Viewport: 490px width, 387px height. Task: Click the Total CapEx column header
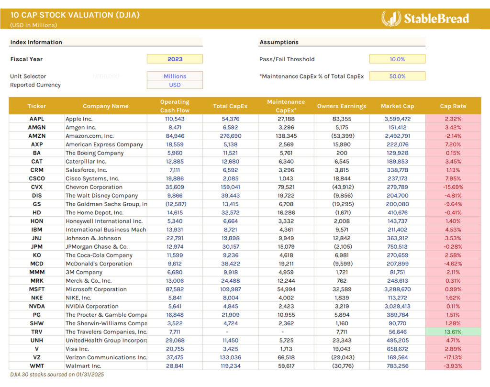pyautogui.click(x=230, y=106)
